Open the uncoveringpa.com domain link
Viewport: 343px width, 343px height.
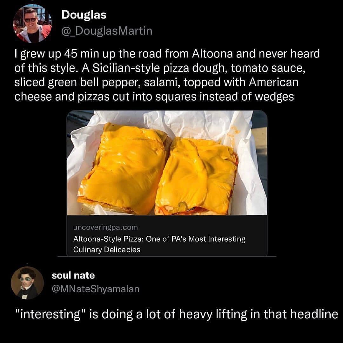click(105, 227)
